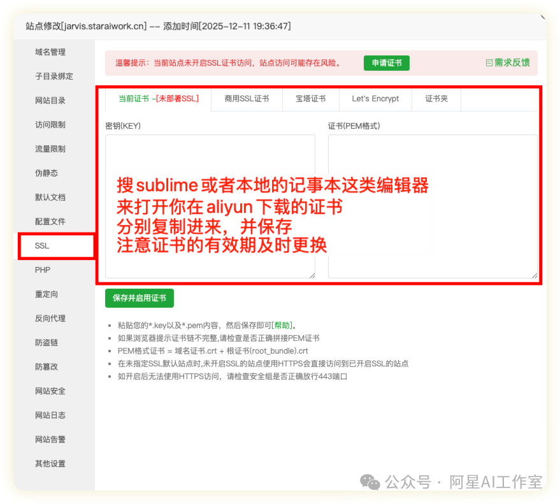This screenshot has height=504, width=560.
Task: Click 保存并启用证书 button
Action: [x=140, y=298]
